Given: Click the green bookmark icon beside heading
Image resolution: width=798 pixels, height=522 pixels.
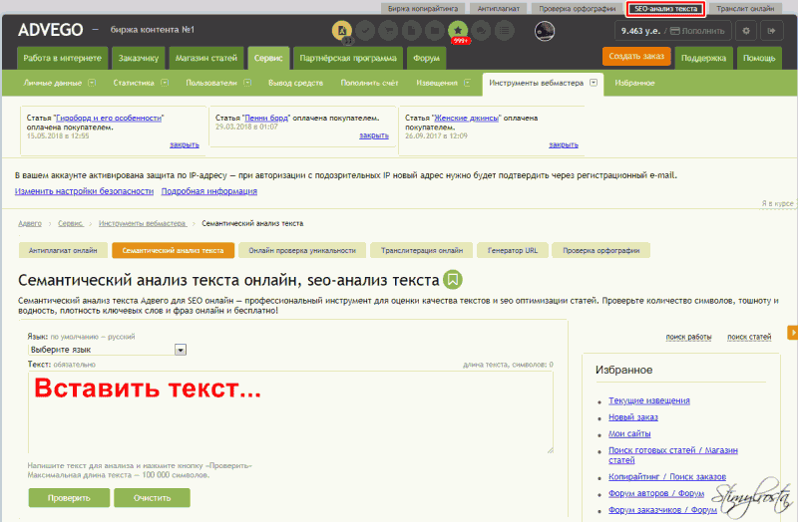Looking at the screenshot, I should tap(453, 280).
